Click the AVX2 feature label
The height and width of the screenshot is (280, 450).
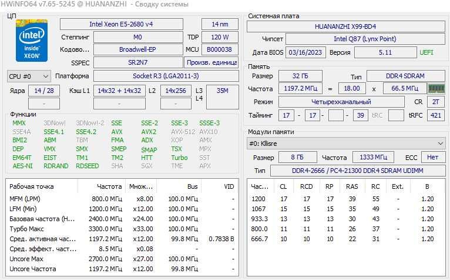pyautogui.click(x=149, y=132)
